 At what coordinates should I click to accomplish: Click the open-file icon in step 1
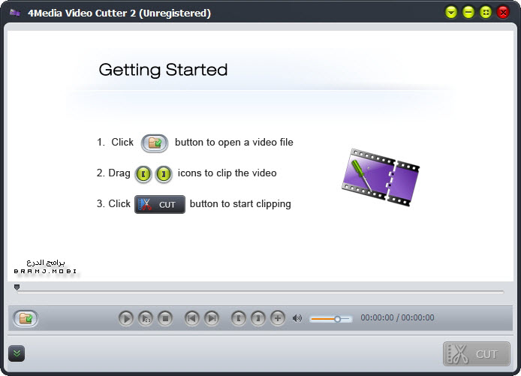coord(155,143)
